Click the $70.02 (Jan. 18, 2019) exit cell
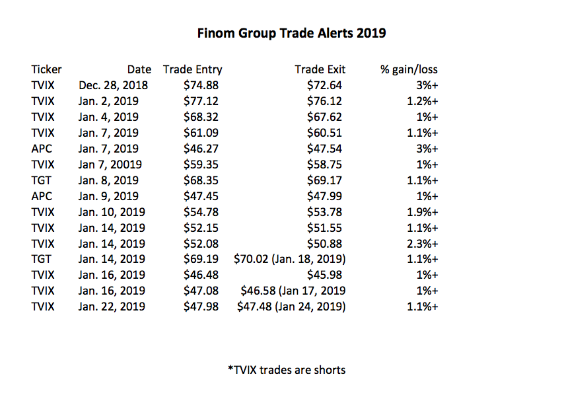562x401 pixels. [290, 260]
